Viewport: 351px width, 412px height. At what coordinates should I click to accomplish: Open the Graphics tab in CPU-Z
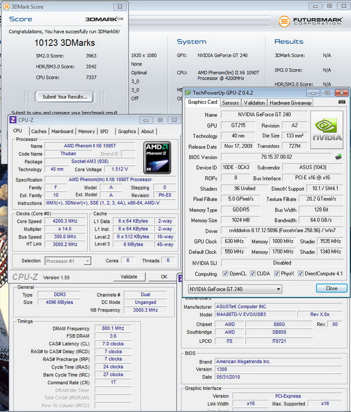point(127,131)
